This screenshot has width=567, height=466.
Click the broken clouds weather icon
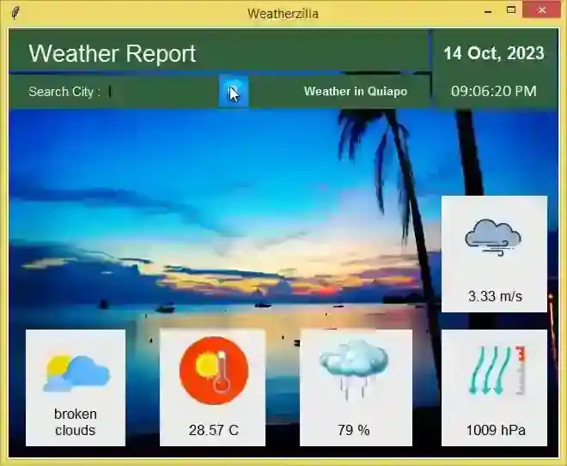pyautogui.click(x=76, y=374)
